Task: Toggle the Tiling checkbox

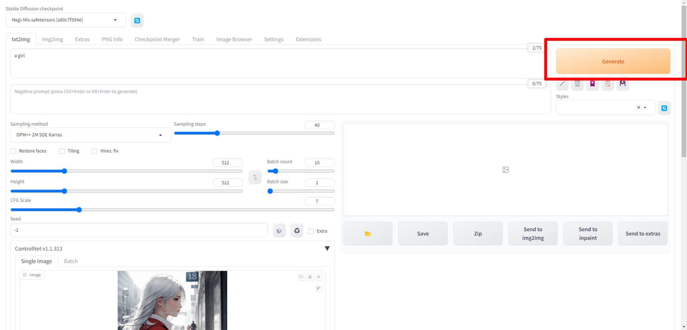Action: point(62,151)
